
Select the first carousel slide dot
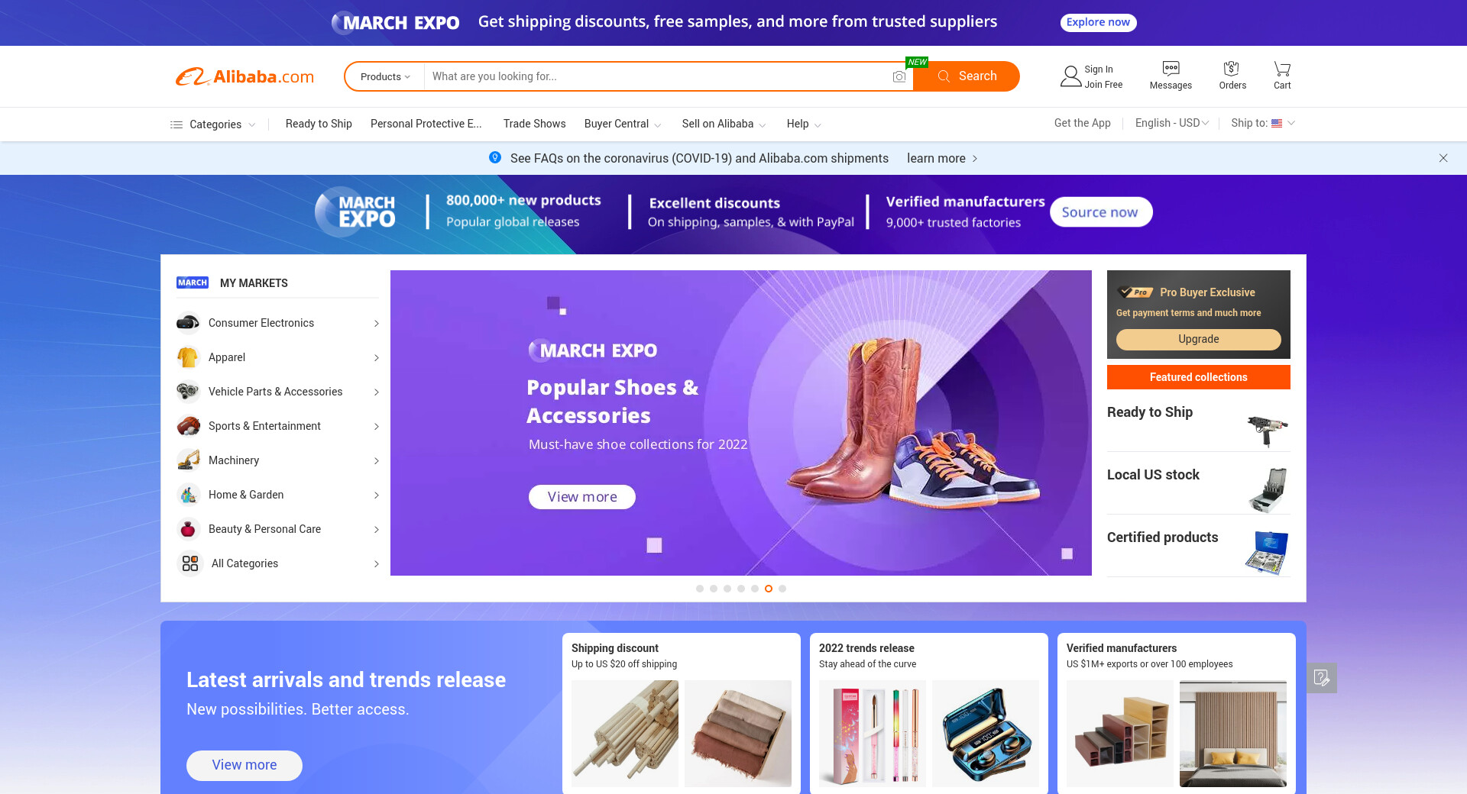tap(700, 589)
